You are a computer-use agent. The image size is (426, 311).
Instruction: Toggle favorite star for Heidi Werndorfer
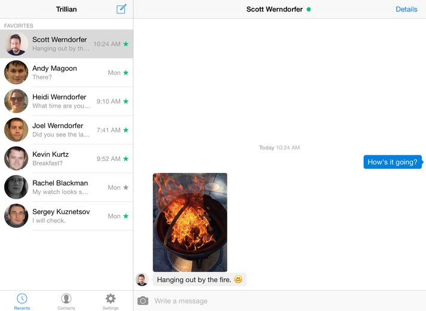[x=126, y=101]
